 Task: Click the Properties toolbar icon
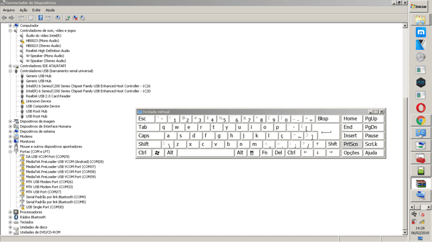pos(31,18)
